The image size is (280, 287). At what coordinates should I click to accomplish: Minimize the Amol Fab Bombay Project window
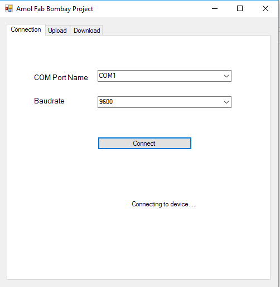[215, 8]
